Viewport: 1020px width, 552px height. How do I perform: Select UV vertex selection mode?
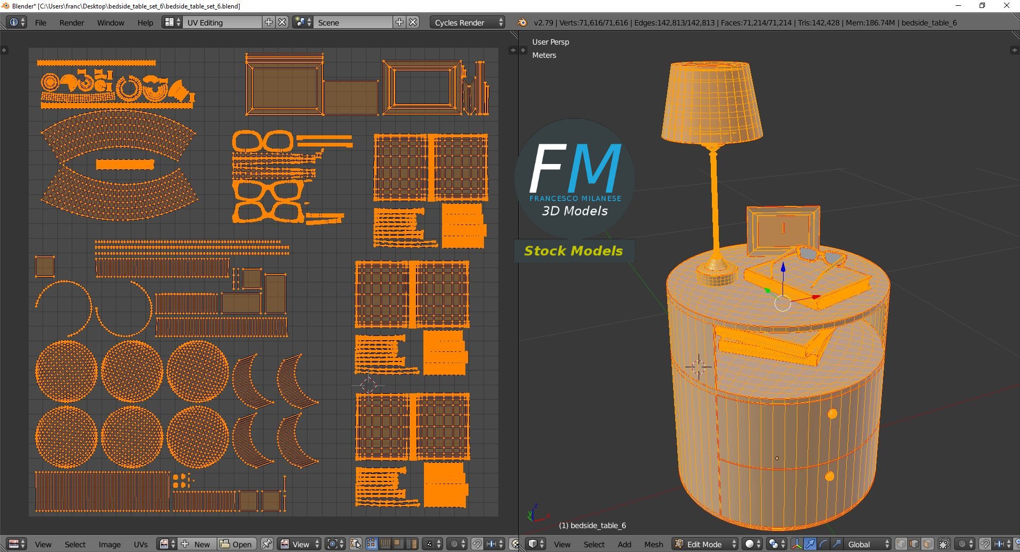[x=372, y=544]
